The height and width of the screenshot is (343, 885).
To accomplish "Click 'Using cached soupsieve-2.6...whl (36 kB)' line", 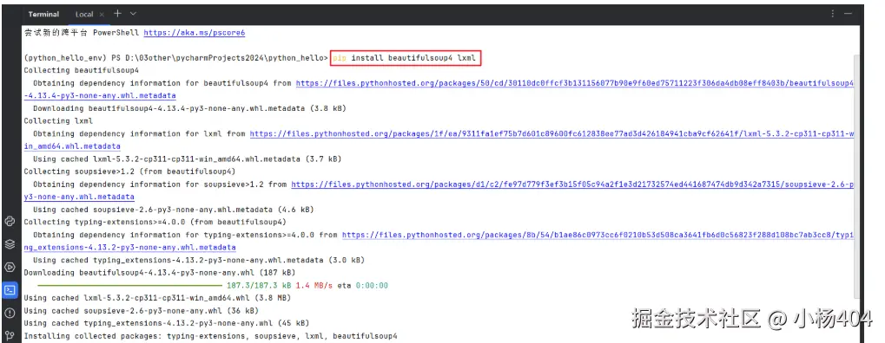I will coord(141,311).
